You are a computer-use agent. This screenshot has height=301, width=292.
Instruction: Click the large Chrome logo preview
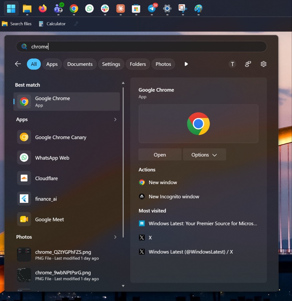pos(198,124)
